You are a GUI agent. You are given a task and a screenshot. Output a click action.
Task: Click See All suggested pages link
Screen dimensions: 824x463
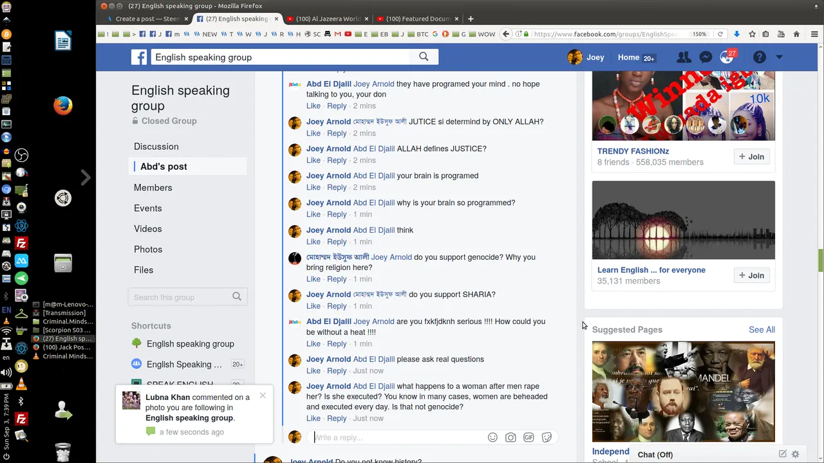pos(762,329)
